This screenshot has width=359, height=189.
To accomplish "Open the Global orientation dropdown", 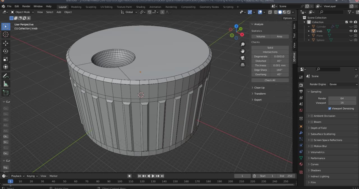I will [129, 12].
